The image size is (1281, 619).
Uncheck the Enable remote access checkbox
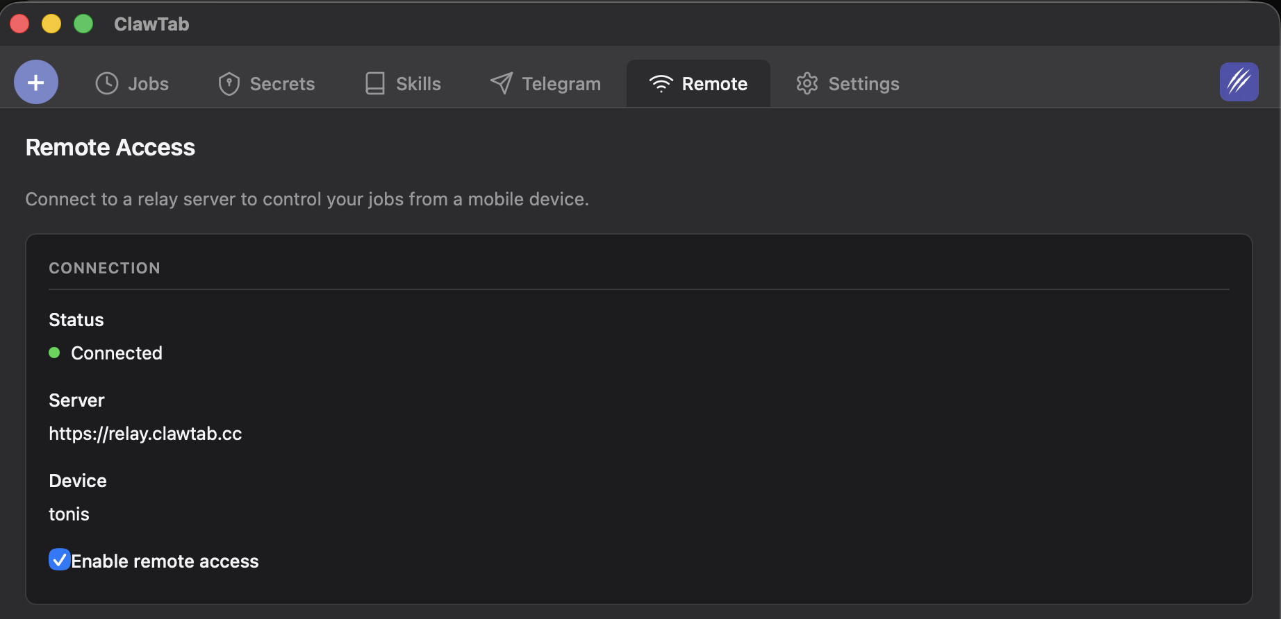pyautogui.click(x=60, y=559)
